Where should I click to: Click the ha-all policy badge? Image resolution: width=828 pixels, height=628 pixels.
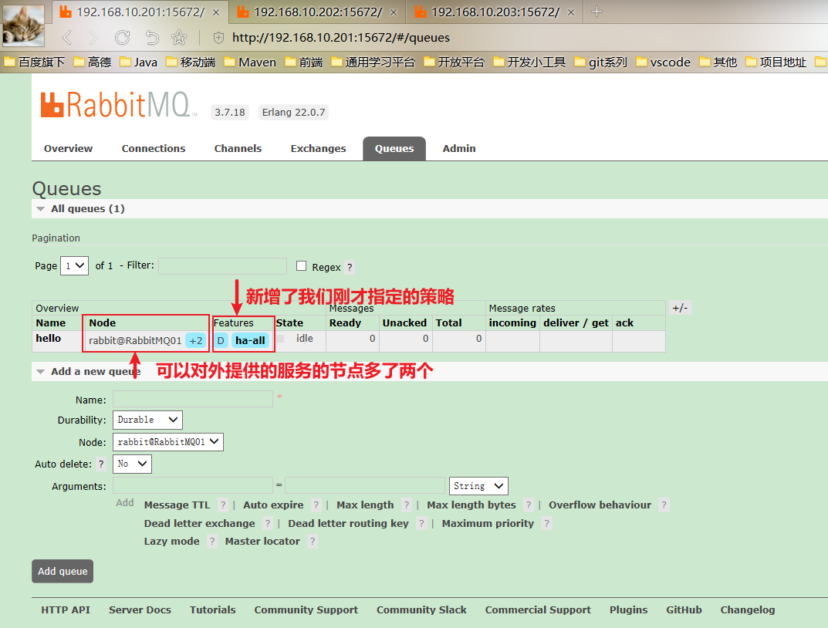coord(250,340)
